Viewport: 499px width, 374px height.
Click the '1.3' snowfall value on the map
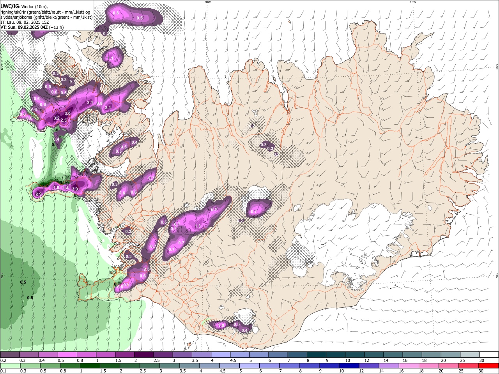point(198,226)
